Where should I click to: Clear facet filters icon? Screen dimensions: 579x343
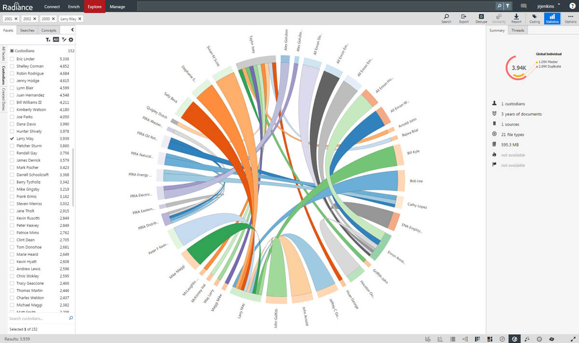48,40
